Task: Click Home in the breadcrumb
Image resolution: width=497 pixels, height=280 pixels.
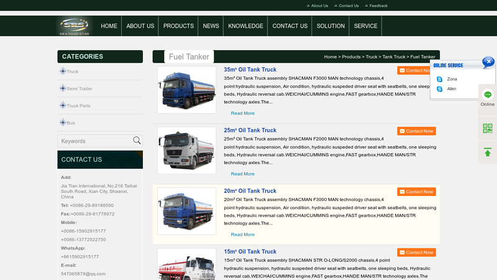Action: [x=331, y=57]
